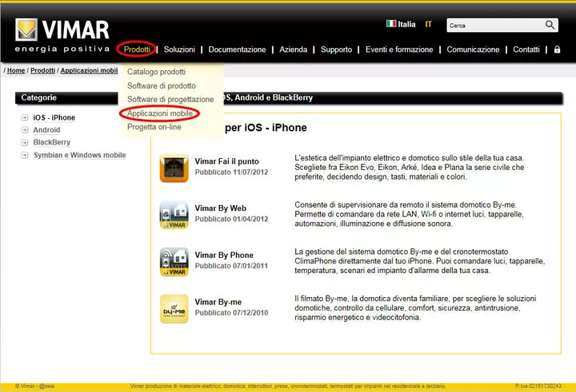Open the Comunicazione menu
This screenshot has height=392, width=576.
(473, 49)
